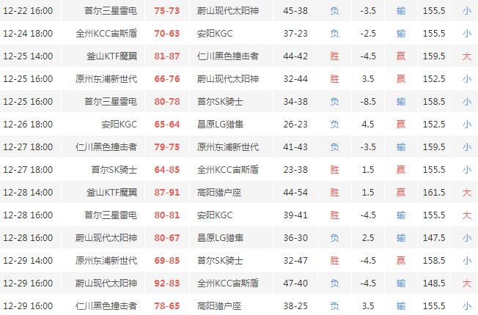This screenshot has width=478, height=315.
Task: Select halftime score 36-30
Action: (x=295, y=238)
